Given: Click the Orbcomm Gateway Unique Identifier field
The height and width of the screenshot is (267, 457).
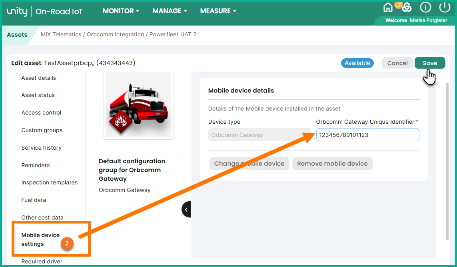Looking at the screenshot, I should pos(367,135).
